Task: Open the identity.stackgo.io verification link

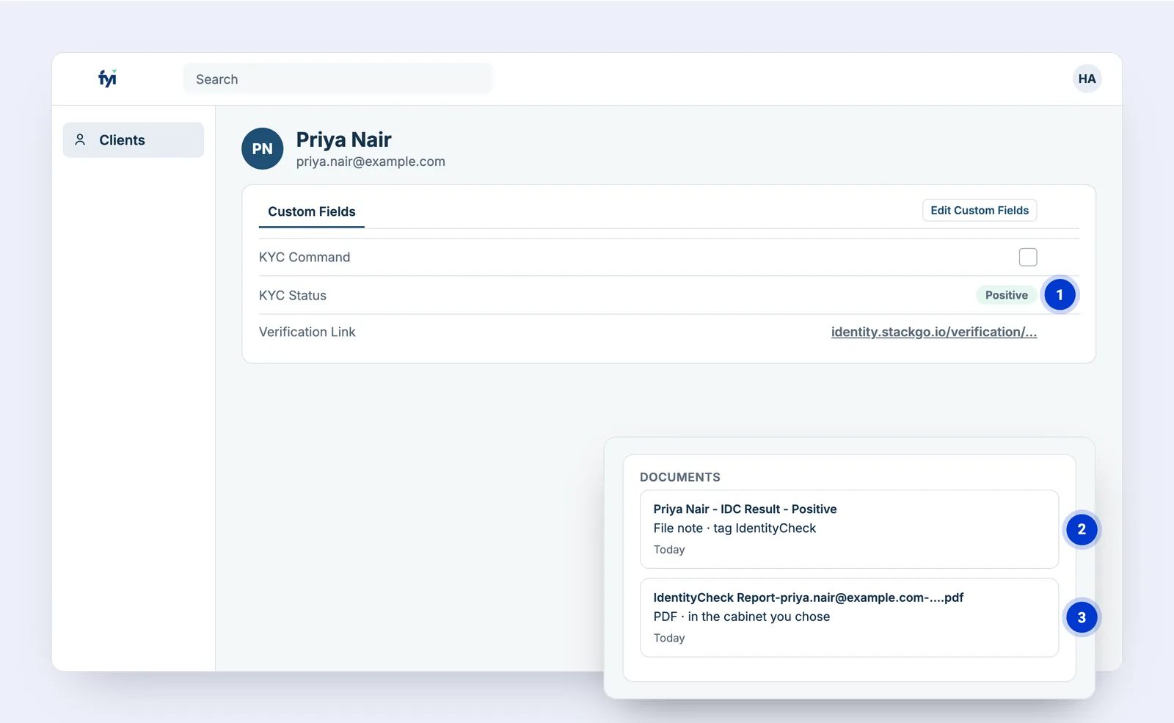Action: pos(933,332)
